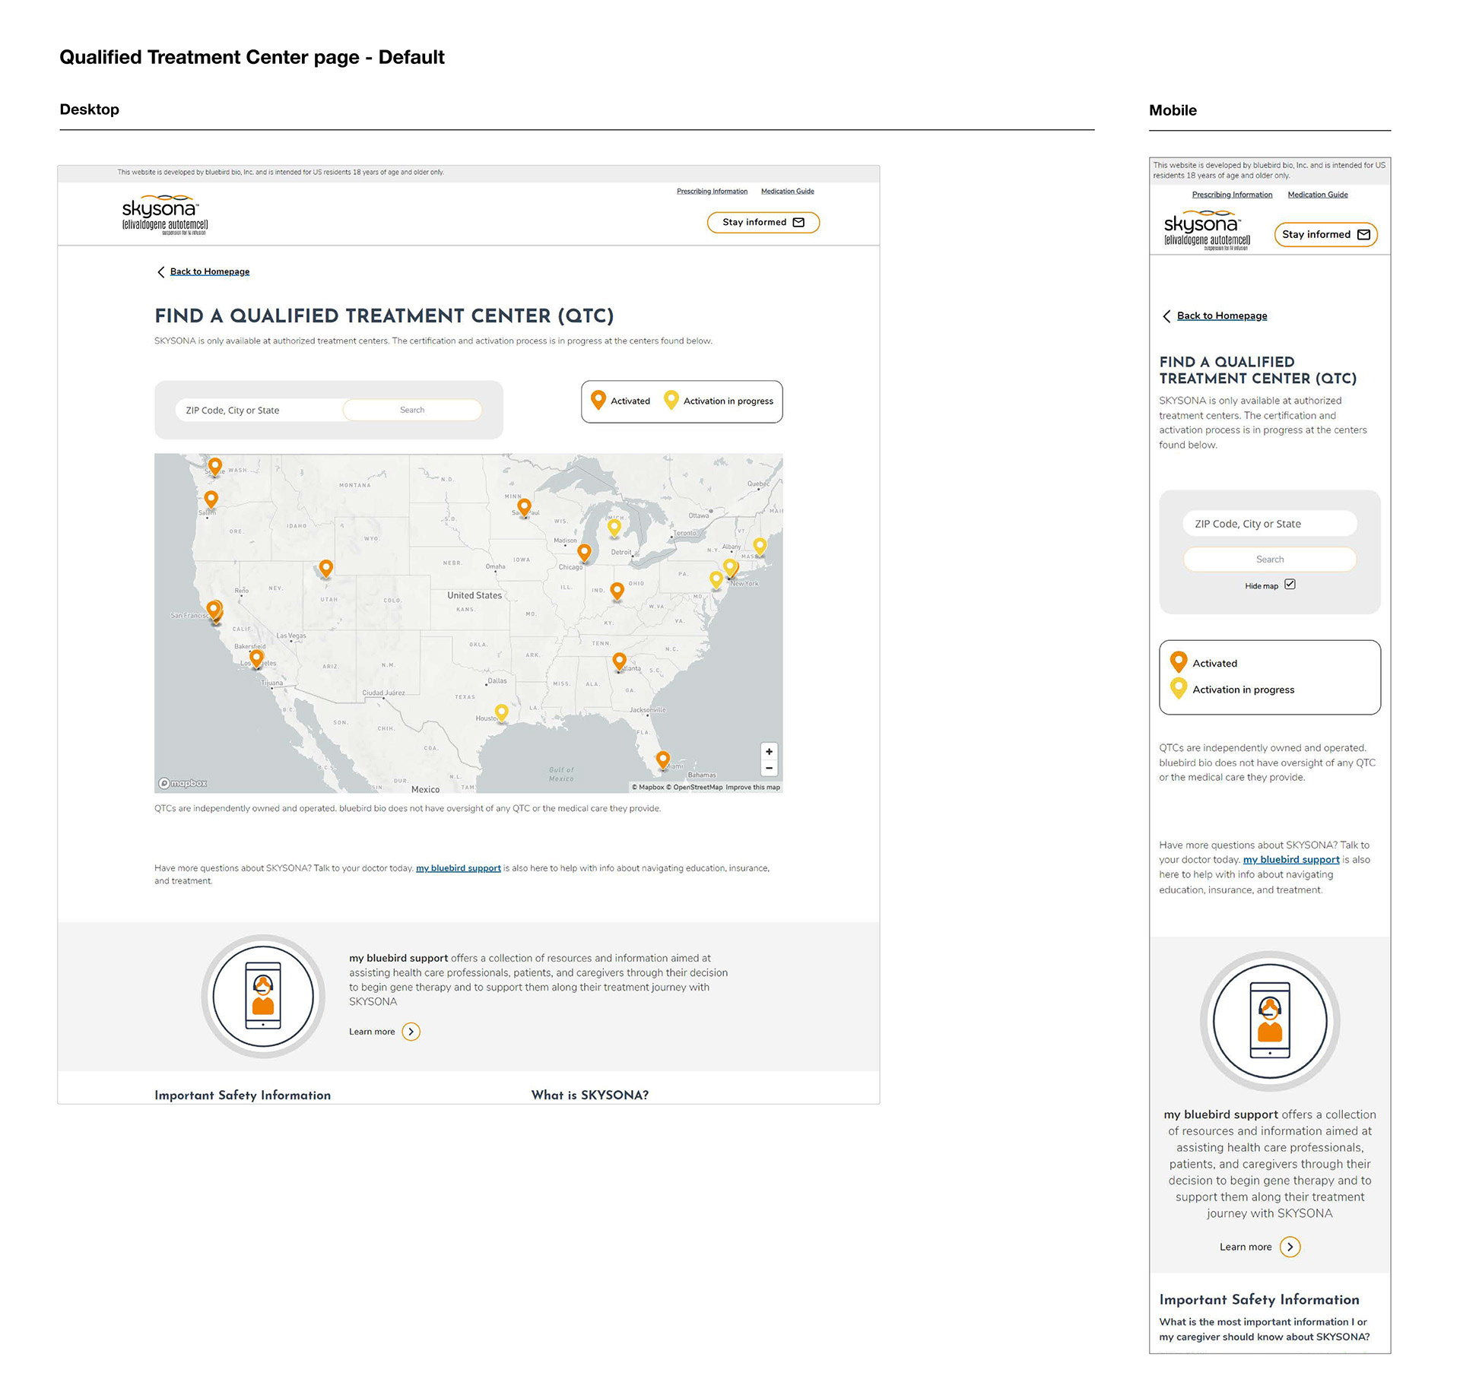Click envelope icon in mobile Stay informed

tap(1363, 235)
